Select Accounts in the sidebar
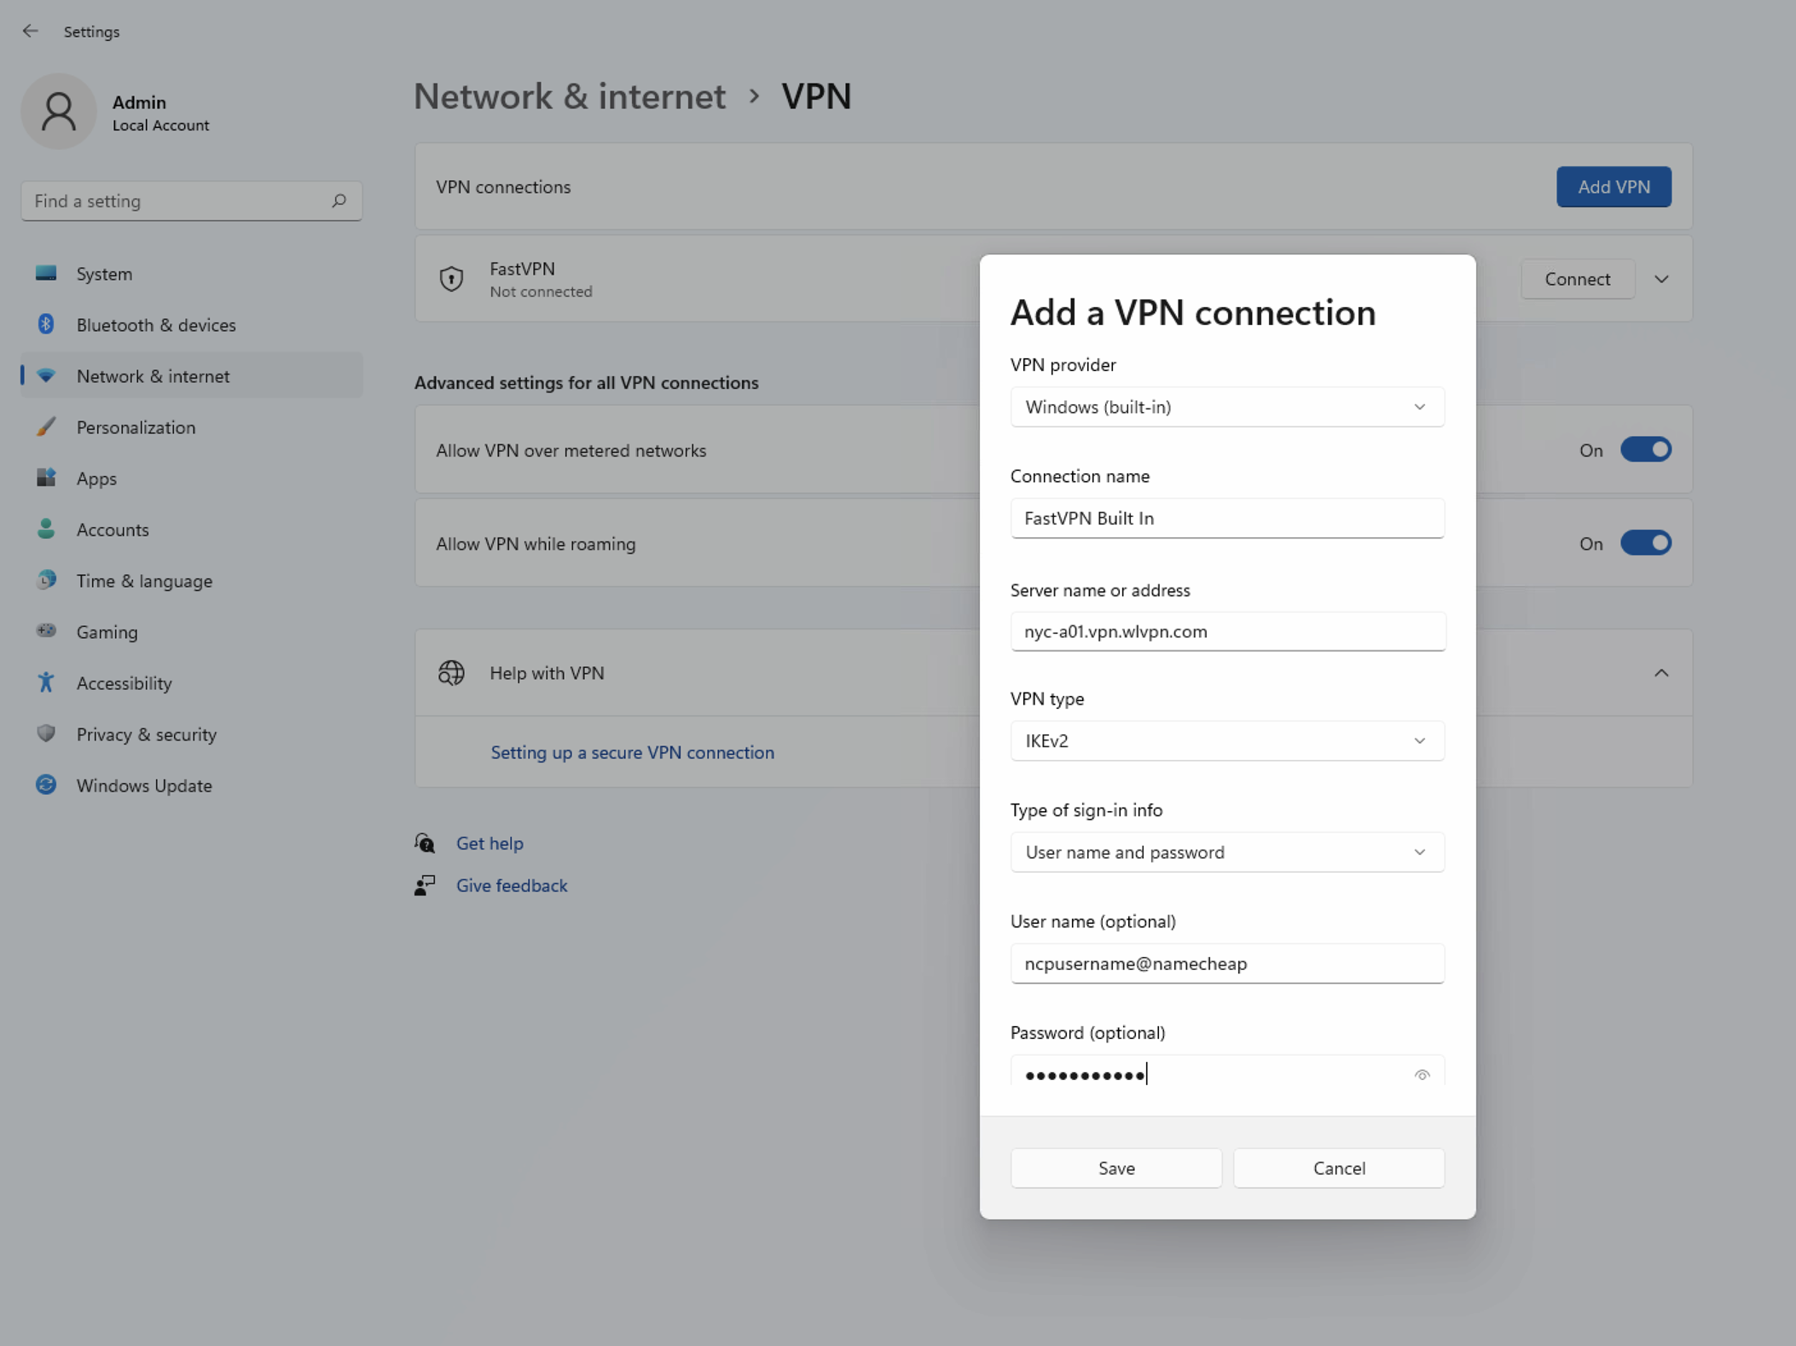Viewport: 1796px width, 1346px height. [x=192, y=530]
